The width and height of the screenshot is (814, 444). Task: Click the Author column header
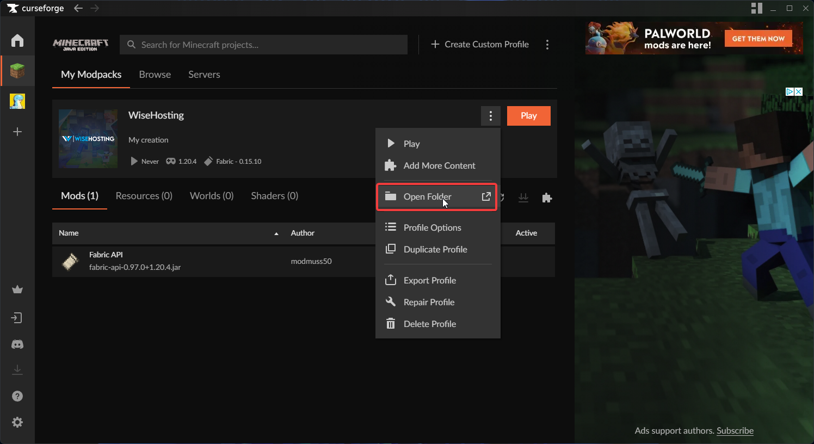(x=303, y=233)
